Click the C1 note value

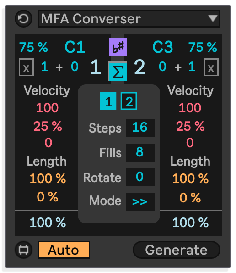coord(75,47)
